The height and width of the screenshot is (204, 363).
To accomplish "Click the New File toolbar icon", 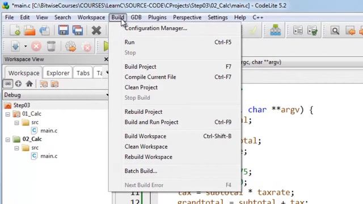I will 15,31.
